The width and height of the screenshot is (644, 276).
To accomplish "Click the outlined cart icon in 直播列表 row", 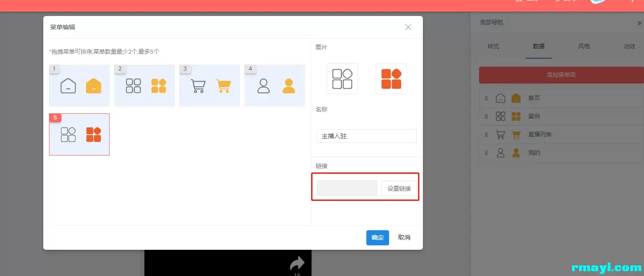I will pyautogui.click(x=500, y=134).
